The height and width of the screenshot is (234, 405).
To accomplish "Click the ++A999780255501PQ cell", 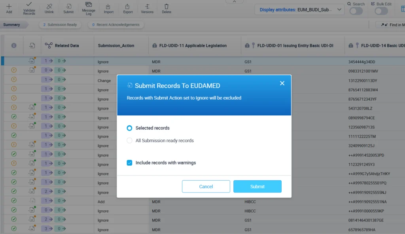I will [367, 183].
